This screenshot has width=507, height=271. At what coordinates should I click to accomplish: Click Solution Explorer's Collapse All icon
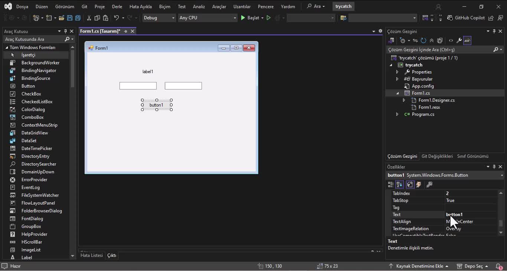click(432, 40)
